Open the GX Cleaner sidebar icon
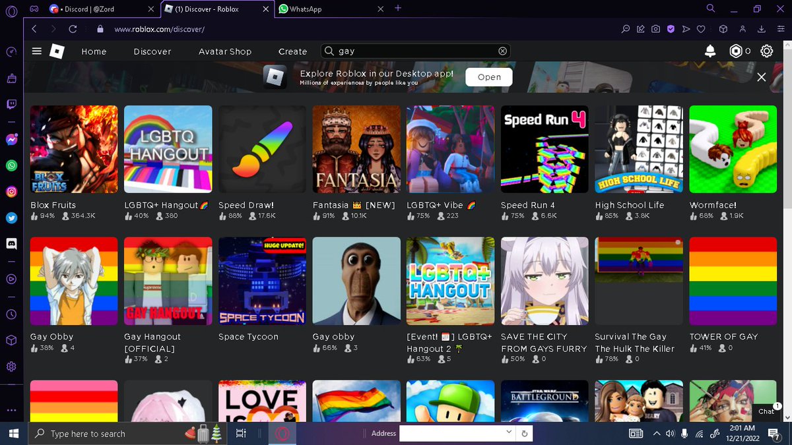This screenshot has width=792, height=445. click(x=11, y=78)
